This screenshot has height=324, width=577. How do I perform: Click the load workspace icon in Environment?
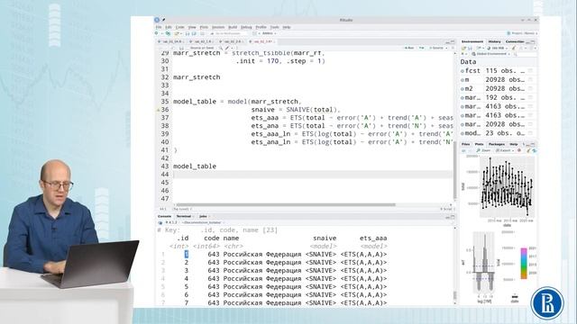463,48
